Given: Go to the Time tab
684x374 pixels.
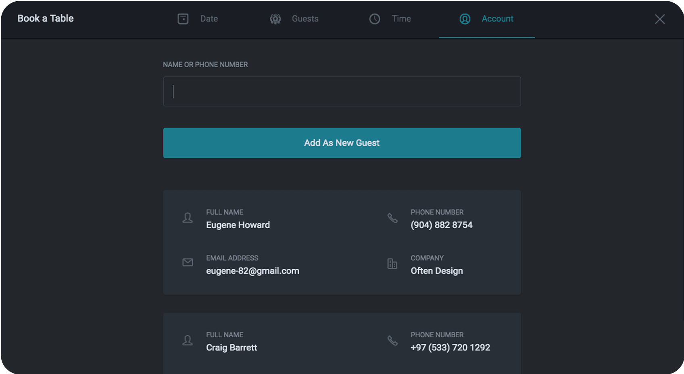Looking at the screenshot, I should pos(401,19).
